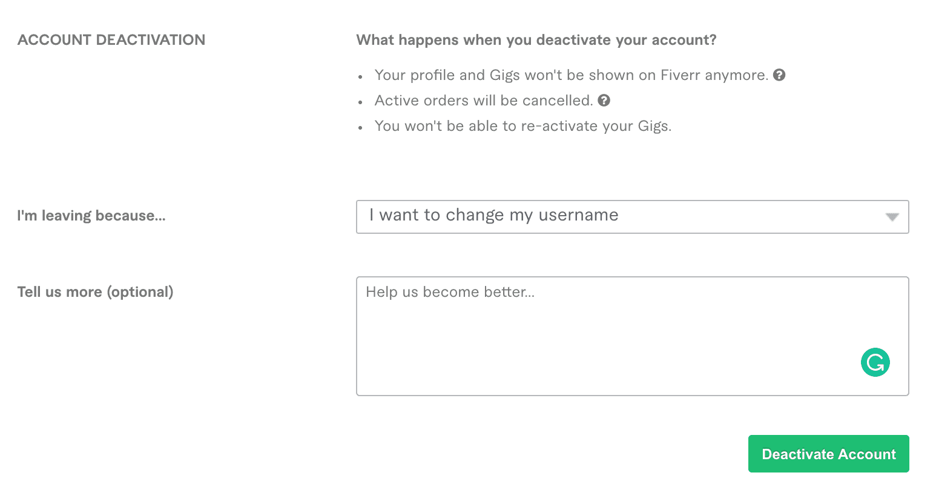Click the bullet before the re-activate Gigs line
The height and width of the screenshot is (504, 936).
point(360,128)
